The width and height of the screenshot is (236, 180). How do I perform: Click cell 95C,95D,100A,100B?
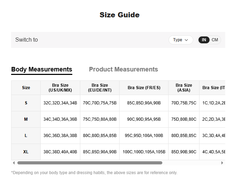point(144,136)
